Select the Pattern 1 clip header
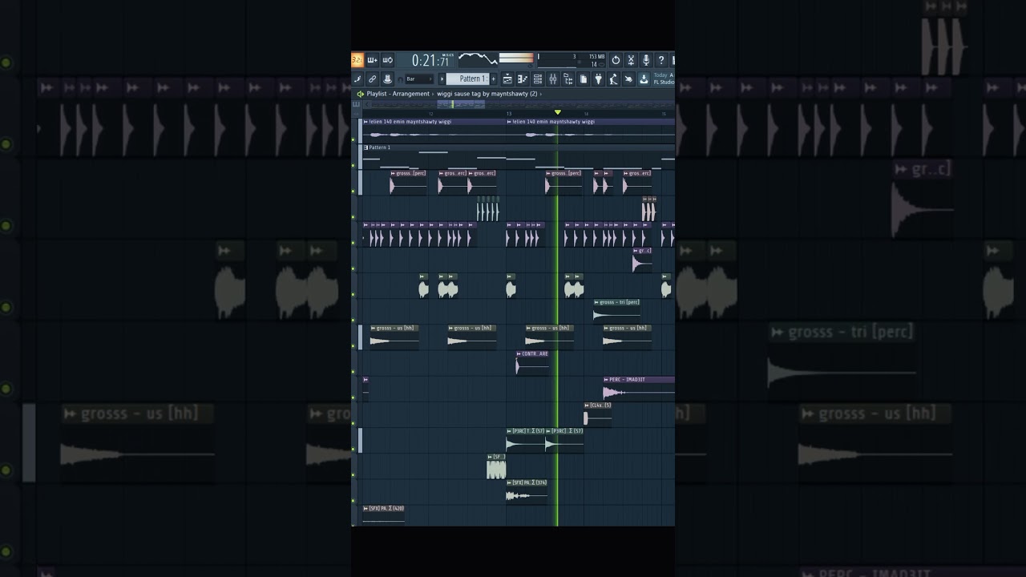The image size is (1026, 577). click(x=519, y=147)
